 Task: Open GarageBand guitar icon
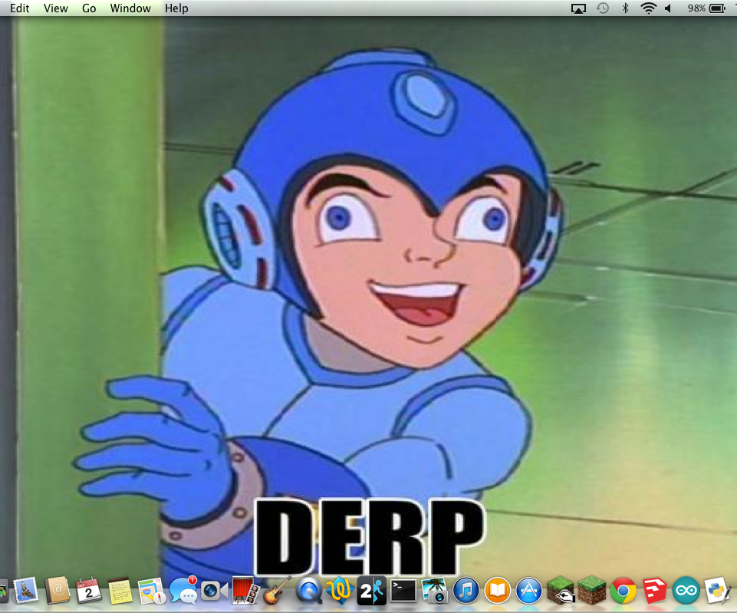click(278, 591)
